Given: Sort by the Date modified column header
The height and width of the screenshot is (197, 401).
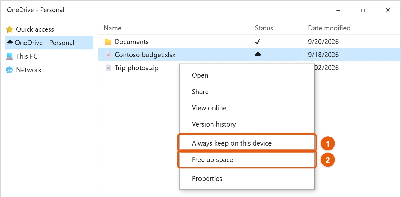Looking at the screenshot, I should pos(329,28).
